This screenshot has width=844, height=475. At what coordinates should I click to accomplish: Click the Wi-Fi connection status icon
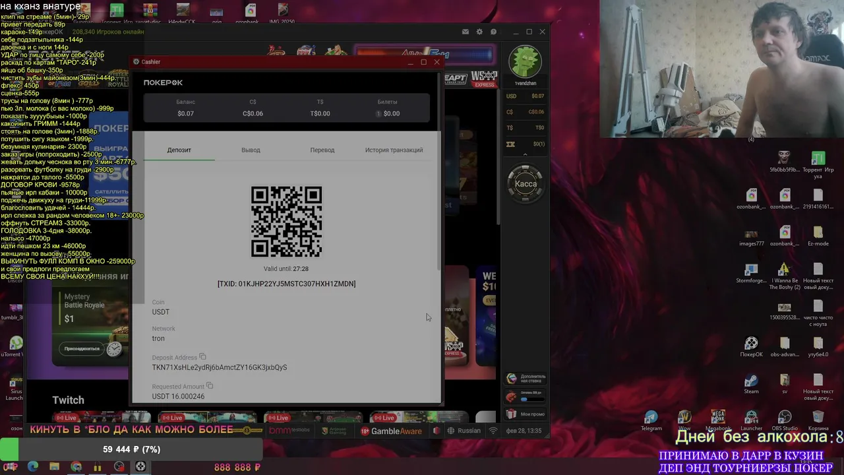click(x=493, y=431)
